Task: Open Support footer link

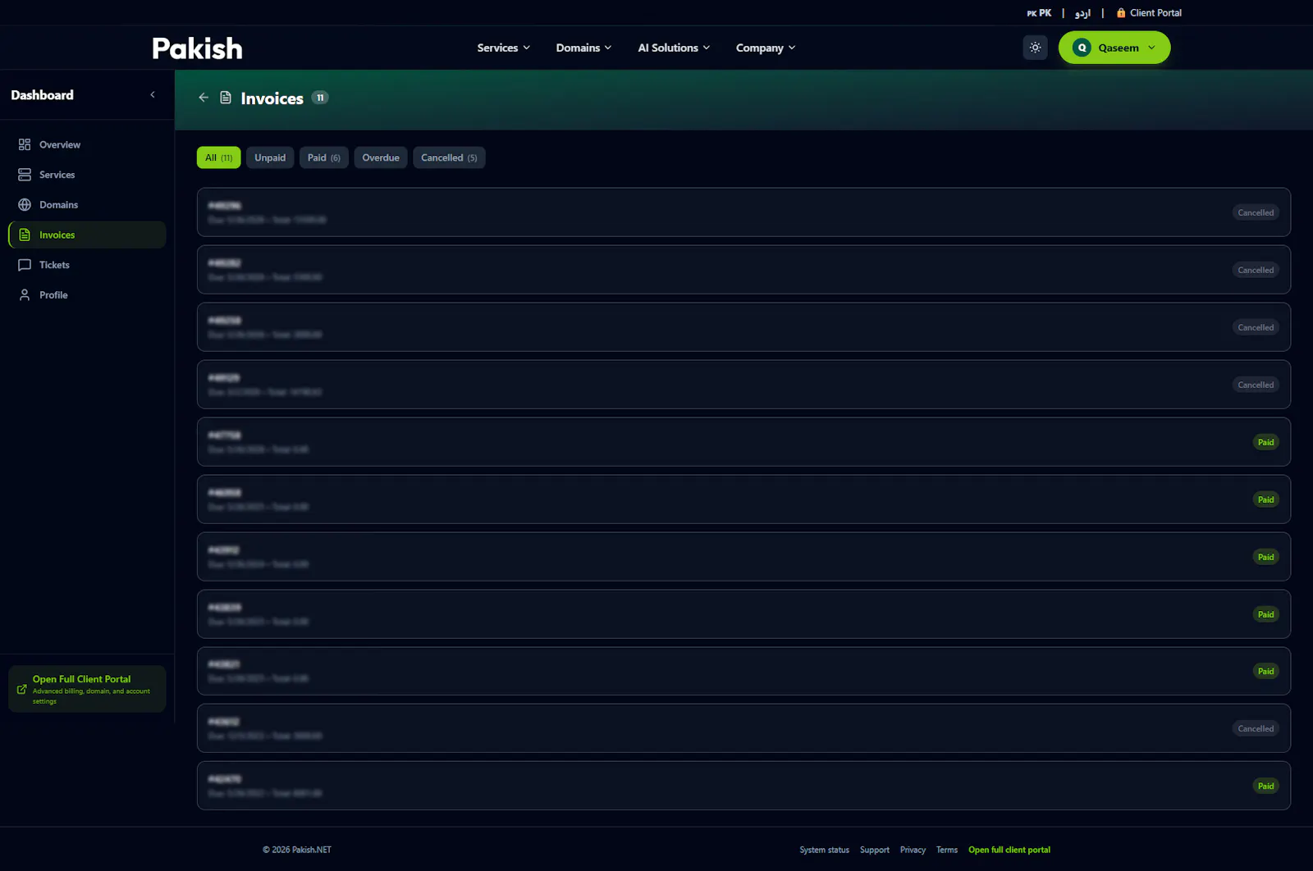Action: tap(874, 850)
